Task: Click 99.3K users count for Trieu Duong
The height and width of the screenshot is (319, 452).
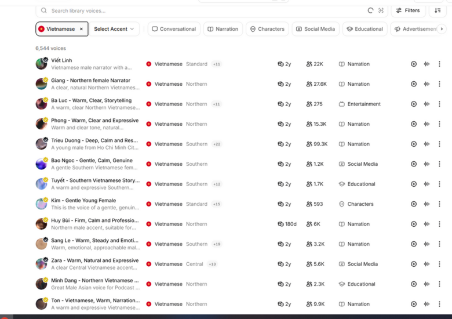Action: click(x=317, y=144)
